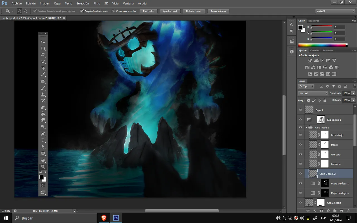
Task: Switch to the Trazados tab
Action: pos(328,50)
